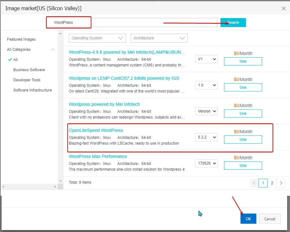The width and height of the screenshot is (290, 232).
Task: Click the 'Total: 9 Items' text
Action: (x=80, y=182)
